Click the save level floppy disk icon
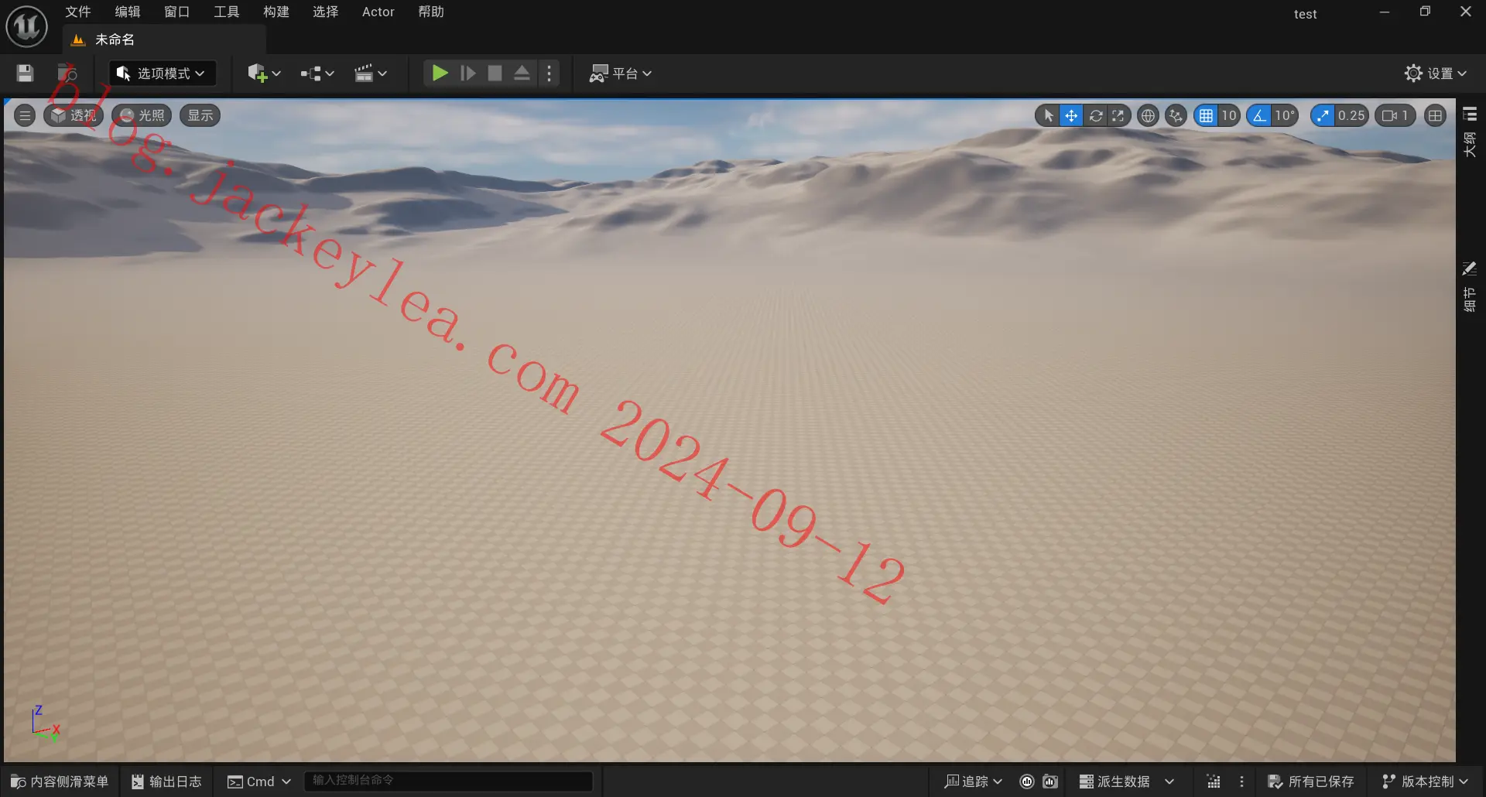 (25, 74)
